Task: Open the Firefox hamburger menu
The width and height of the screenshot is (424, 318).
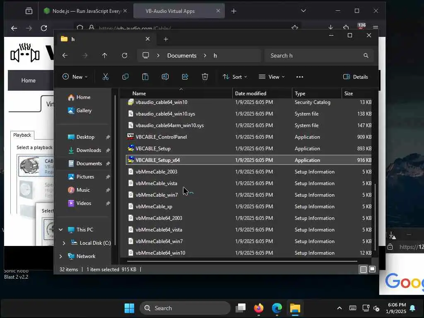Action: coord(375,27)
